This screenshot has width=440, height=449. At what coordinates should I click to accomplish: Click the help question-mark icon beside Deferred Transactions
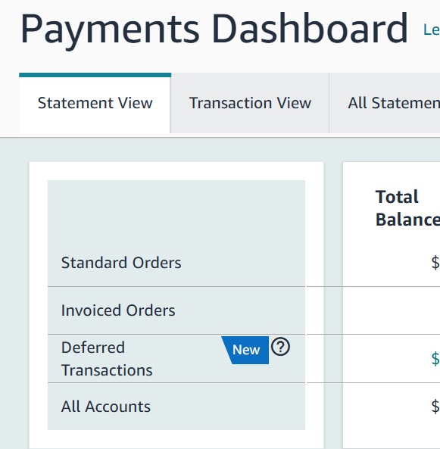click(x=280, y=347)
